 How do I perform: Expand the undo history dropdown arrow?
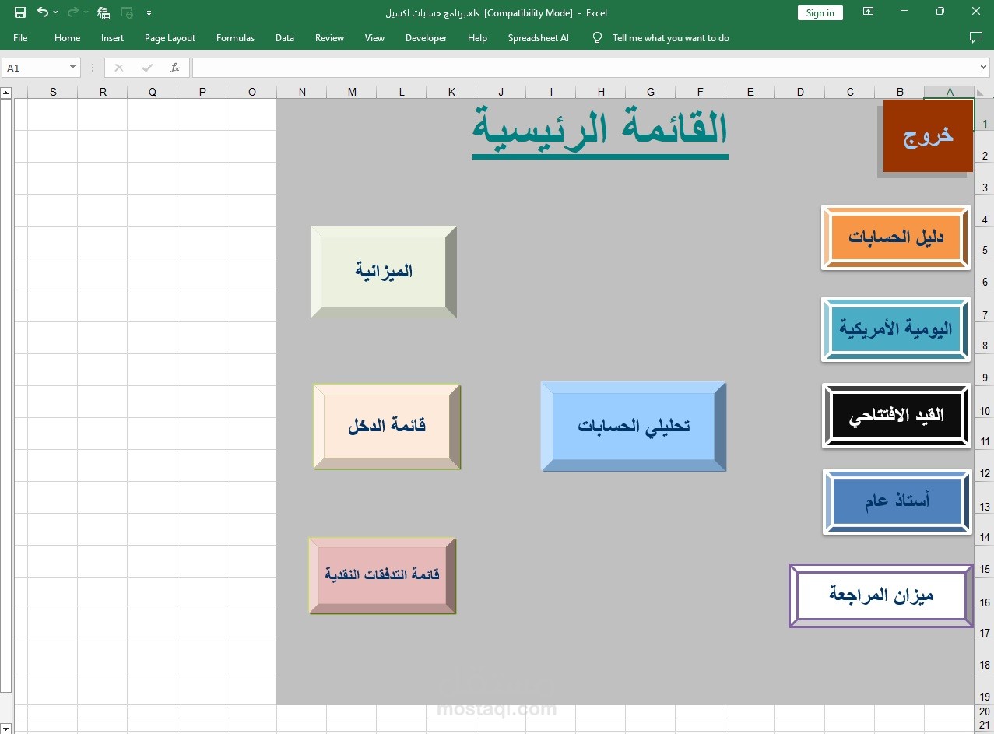pyautogui.click(x=55, y=12)
